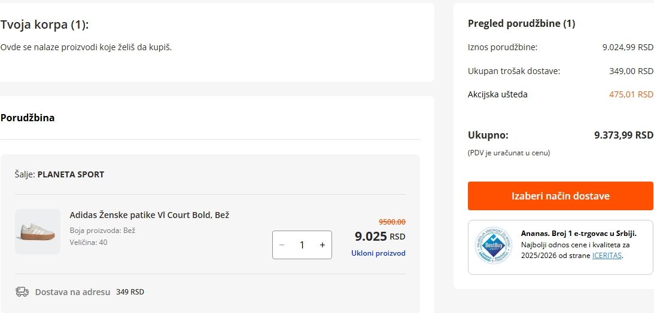Decrease quantity with the minus button
654x313 pixels.
coord(282,245)
